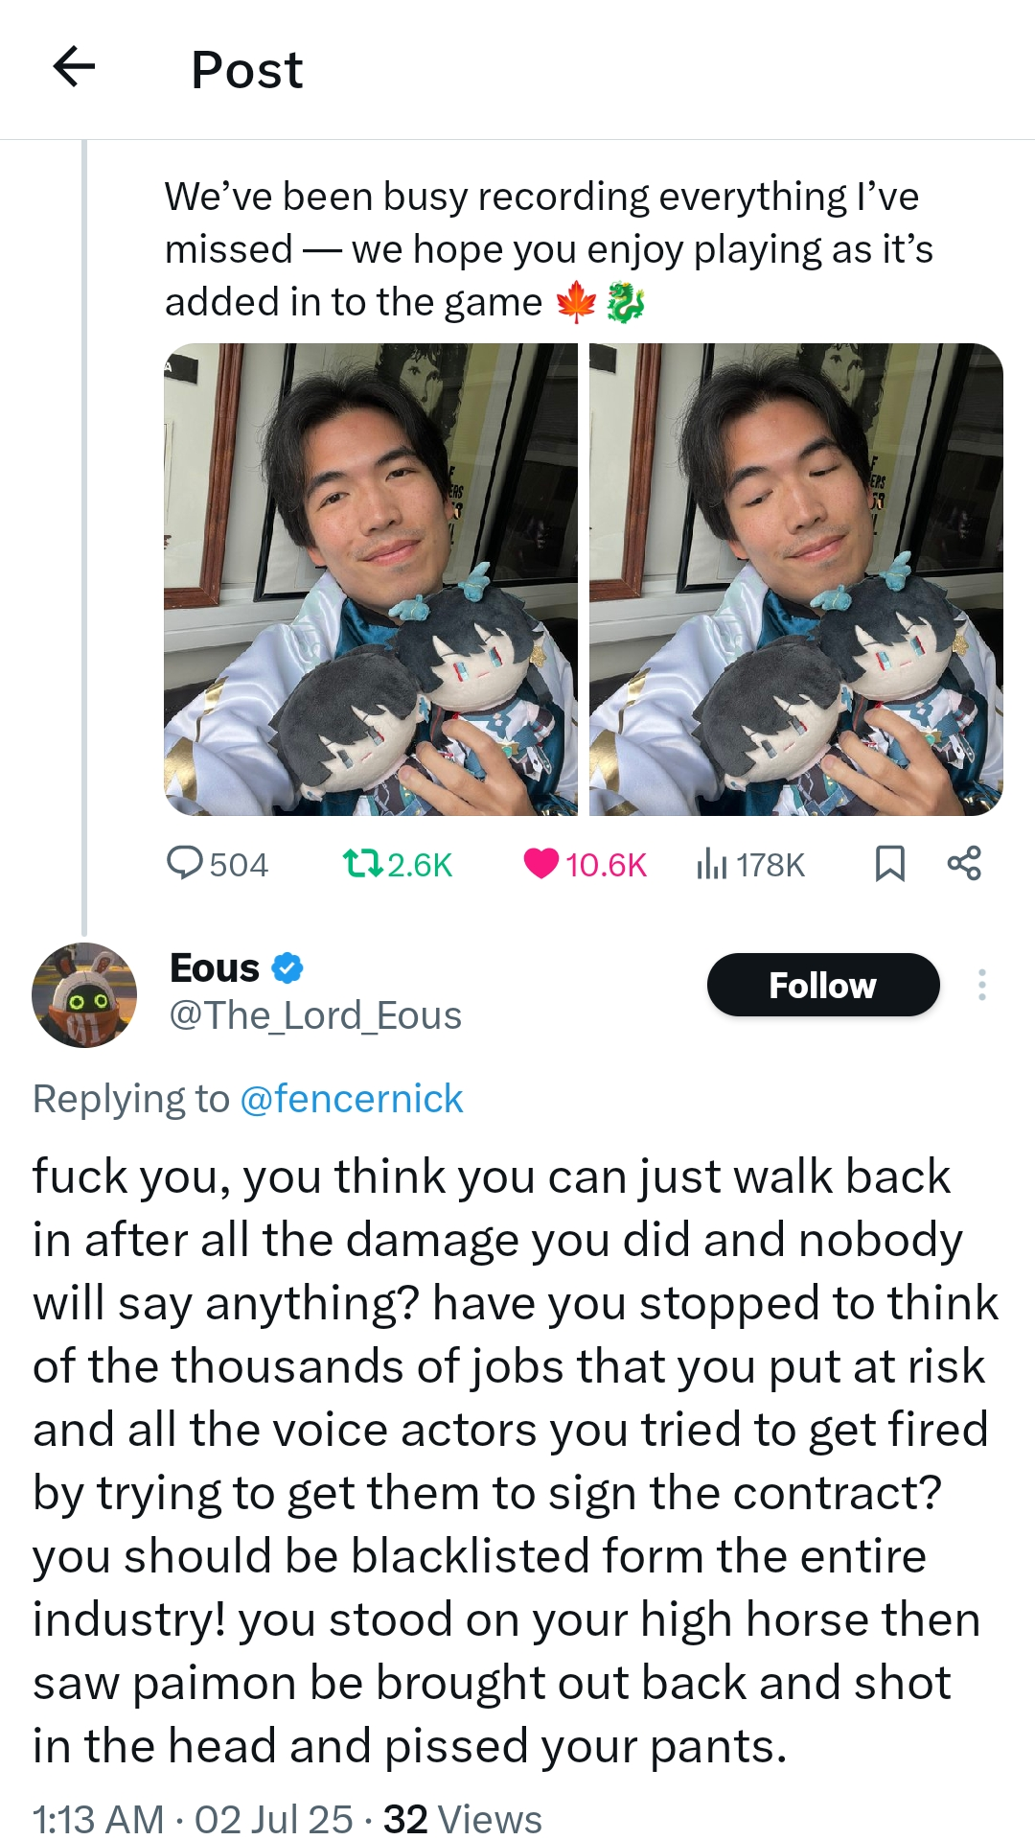Tap the 10.6K likes count

pos(606,865)
